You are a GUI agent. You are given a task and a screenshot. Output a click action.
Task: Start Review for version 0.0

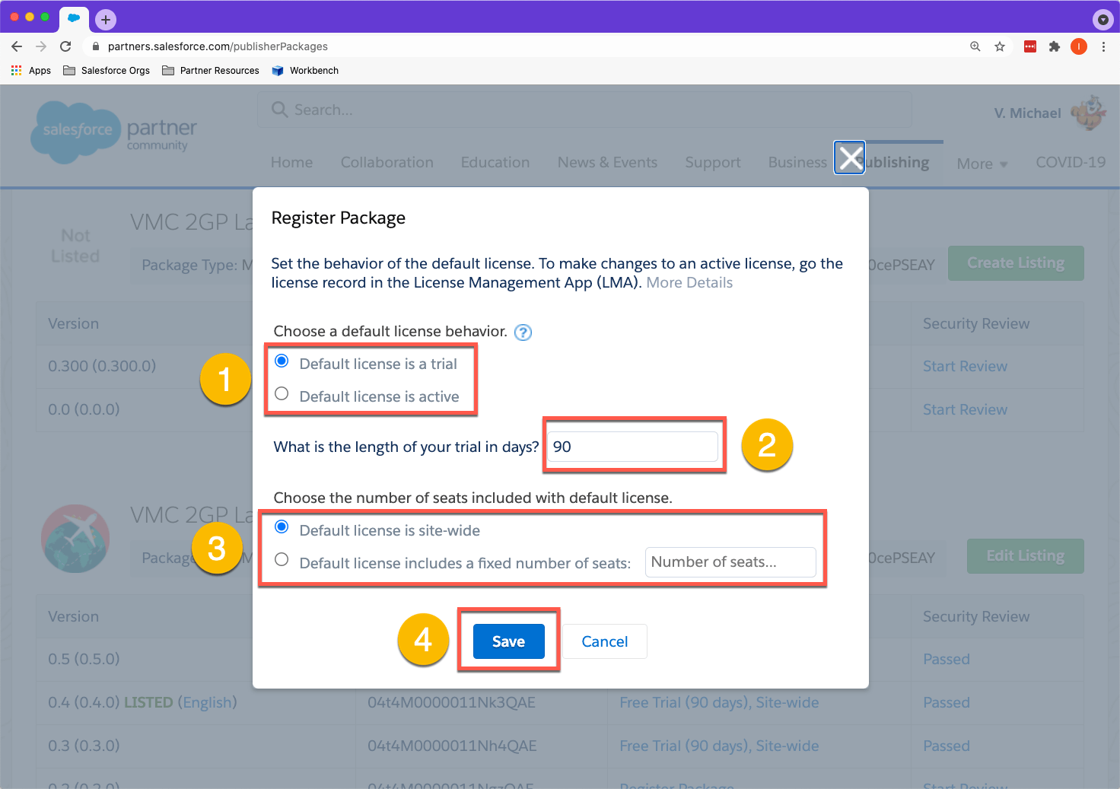click(x=965, y=409)
